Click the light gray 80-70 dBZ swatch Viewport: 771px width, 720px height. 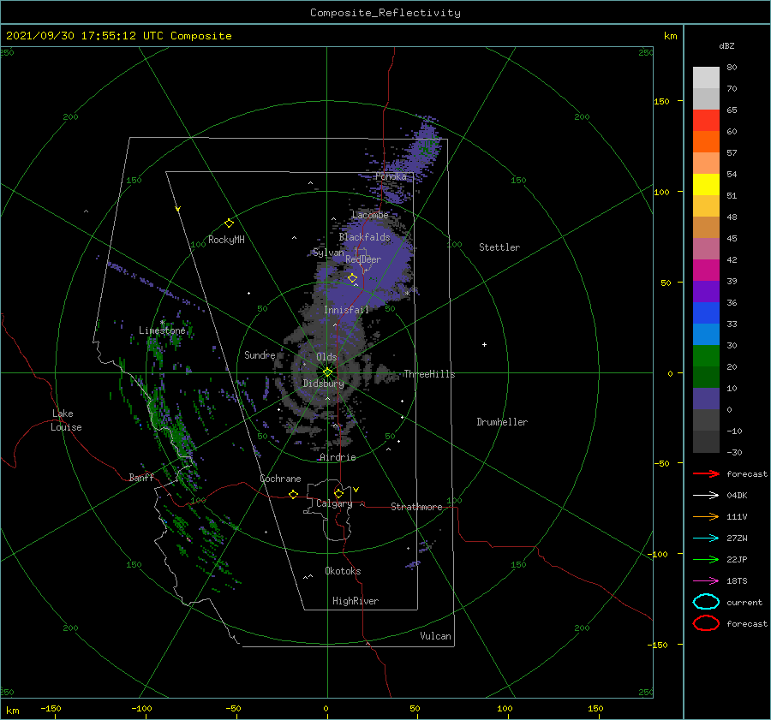[x=706, y=78]
